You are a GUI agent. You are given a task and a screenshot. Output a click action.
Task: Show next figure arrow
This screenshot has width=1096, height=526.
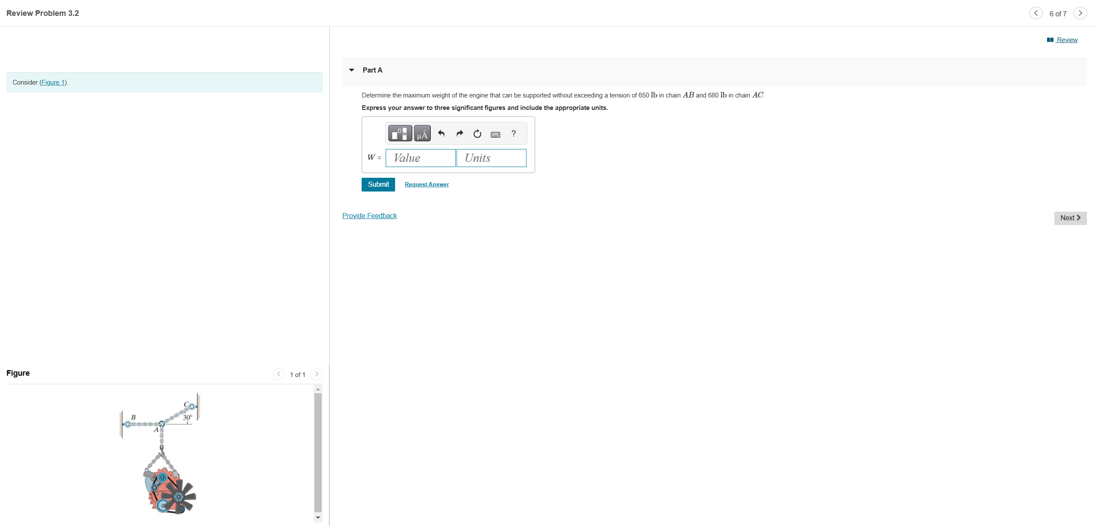click(316, 374)
